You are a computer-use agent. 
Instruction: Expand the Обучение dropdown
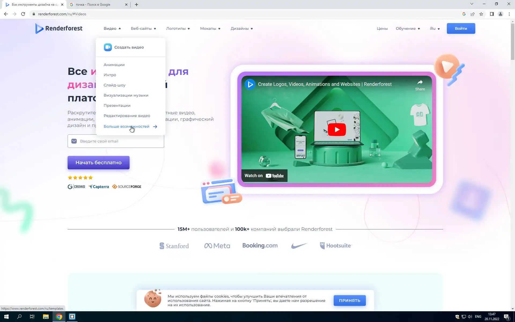click(408, 28)
